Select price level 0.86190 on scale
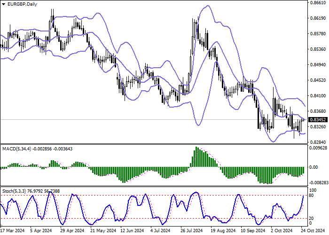Viewport: 329px width, 235px height. 318,18
